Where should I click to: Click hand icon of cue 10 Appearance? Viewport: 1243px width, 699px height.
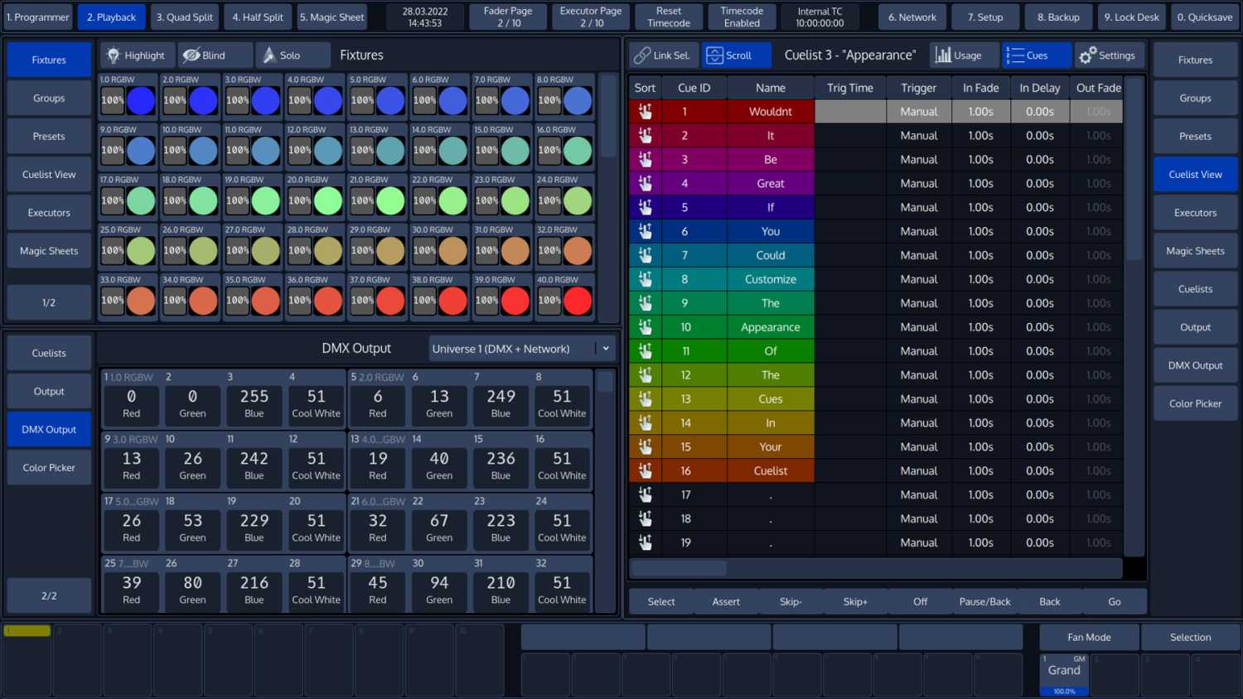(x=645, y=327)
